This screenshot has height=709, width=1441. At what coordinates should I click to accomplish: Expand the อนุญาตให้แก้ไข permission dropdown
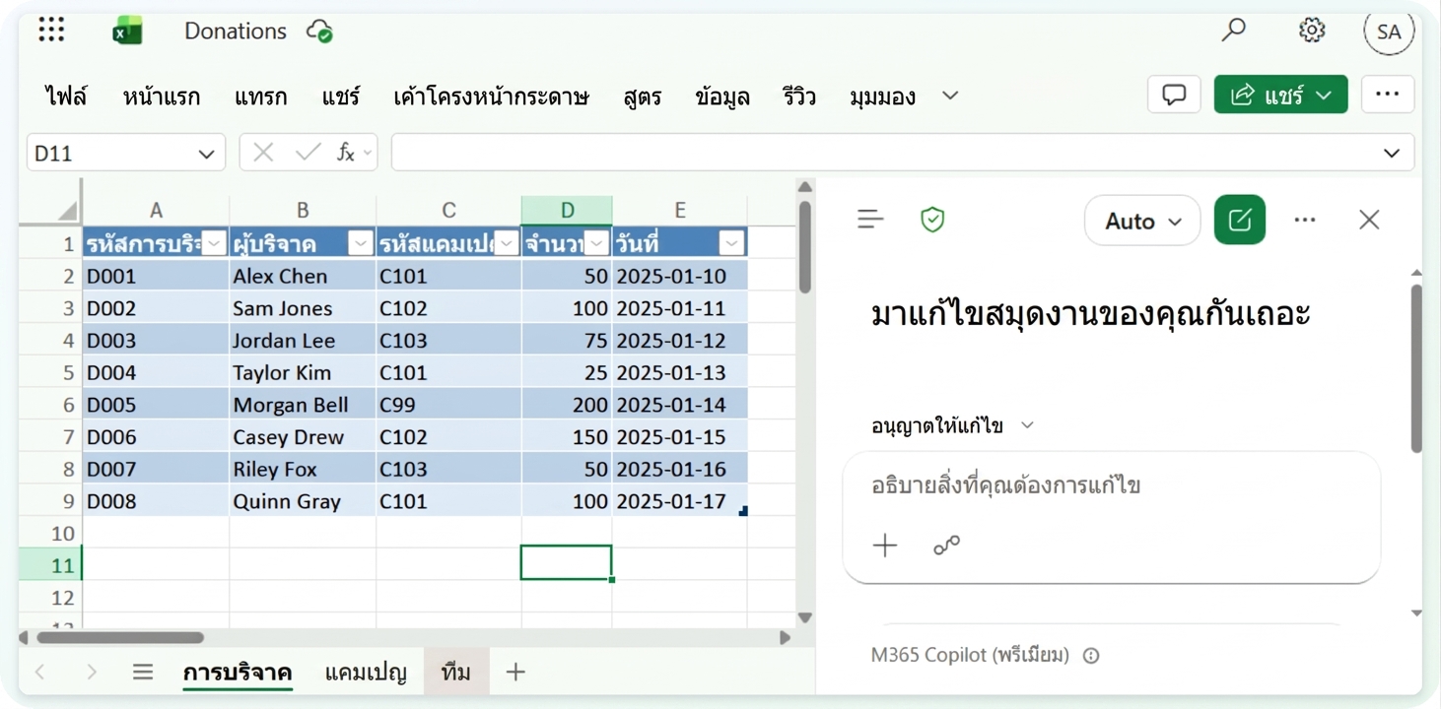(953, 425)
